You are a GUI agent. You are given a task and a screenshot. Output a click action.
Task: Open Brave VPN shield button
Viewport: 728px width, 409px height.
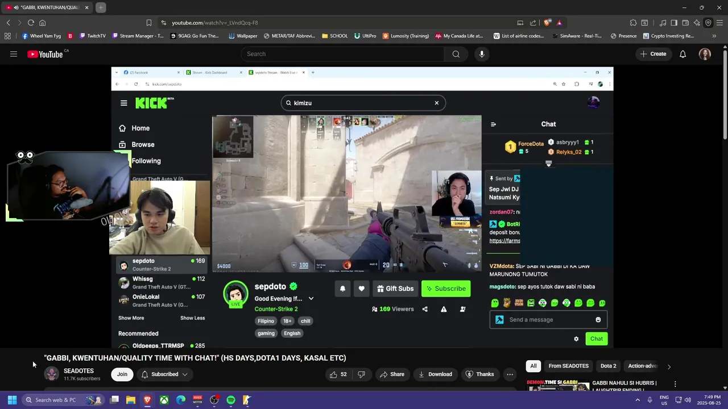click(x=708, y=23)
